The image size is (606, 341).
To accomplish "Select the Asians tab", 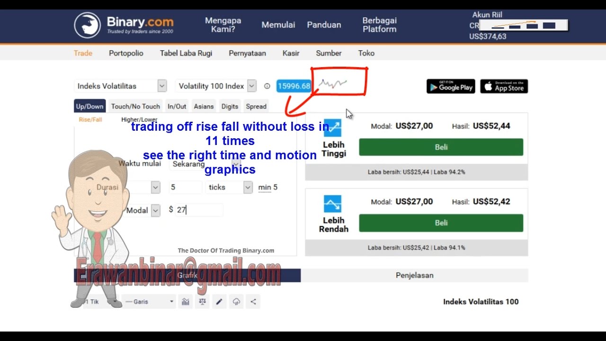I will click(x=204, y=107).
